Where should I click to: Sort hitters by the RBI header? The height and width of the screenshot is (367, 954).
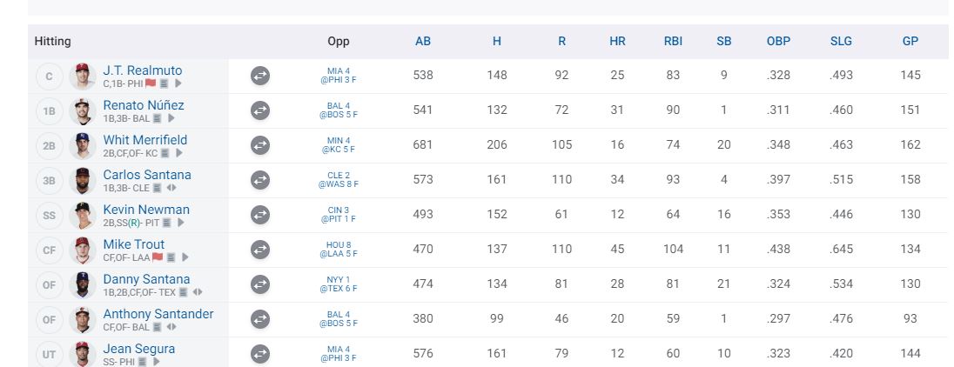click(672, 41)
